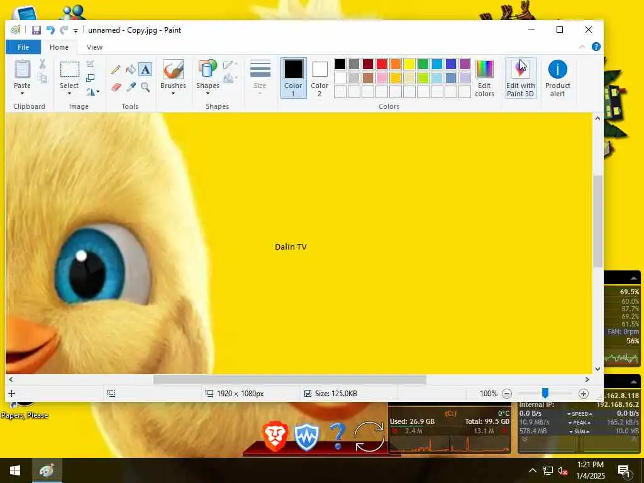Viewport: 644px width, 483px height.
Task: Click the Crop icon in Image group
Action: [91, 64]
